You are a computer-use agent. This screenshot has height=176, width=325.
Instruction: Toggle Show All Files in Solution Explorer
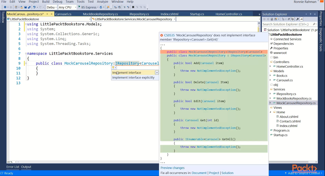[292, 19]
